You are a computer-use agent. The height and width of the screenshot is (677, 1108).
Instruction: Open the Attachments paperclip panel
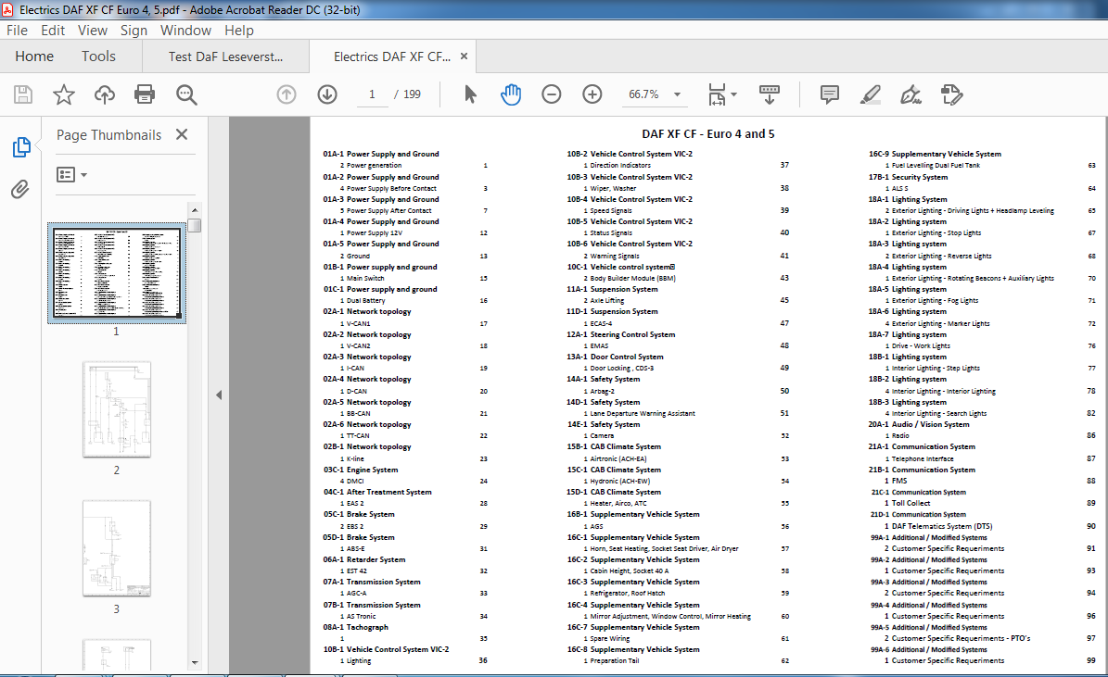tap(19, 189)
